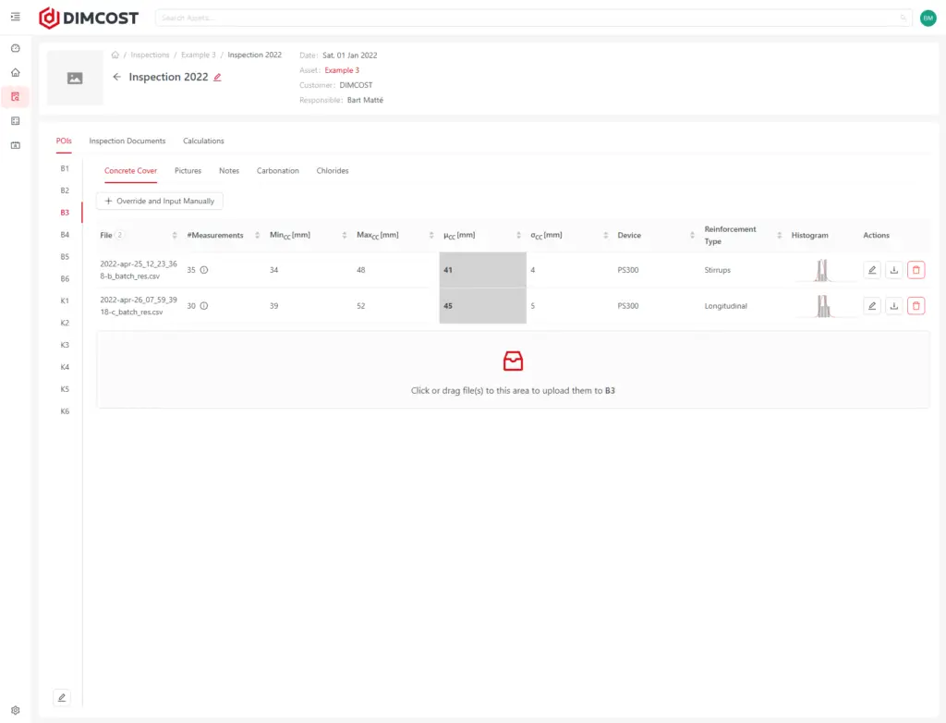Show info for 30 measurements
Viewport: 946px width, 723px height.
coord(204,306)
